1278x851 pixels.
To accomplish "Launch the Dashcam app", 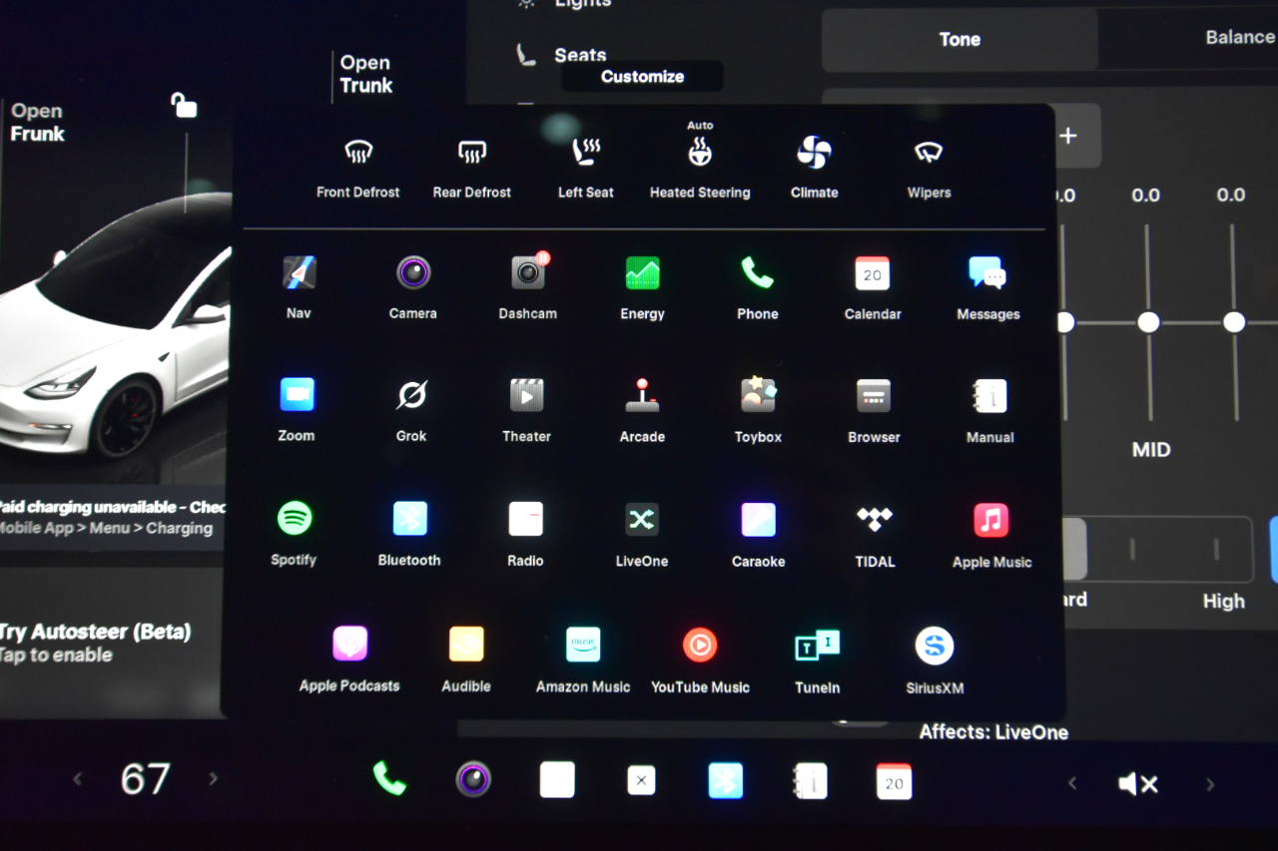I will tap(527, 272).
